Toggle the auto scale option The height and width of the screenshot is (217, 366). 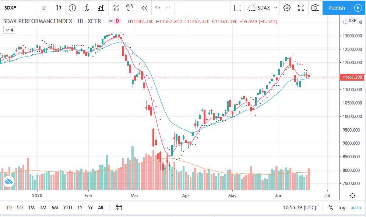(355, 208)
